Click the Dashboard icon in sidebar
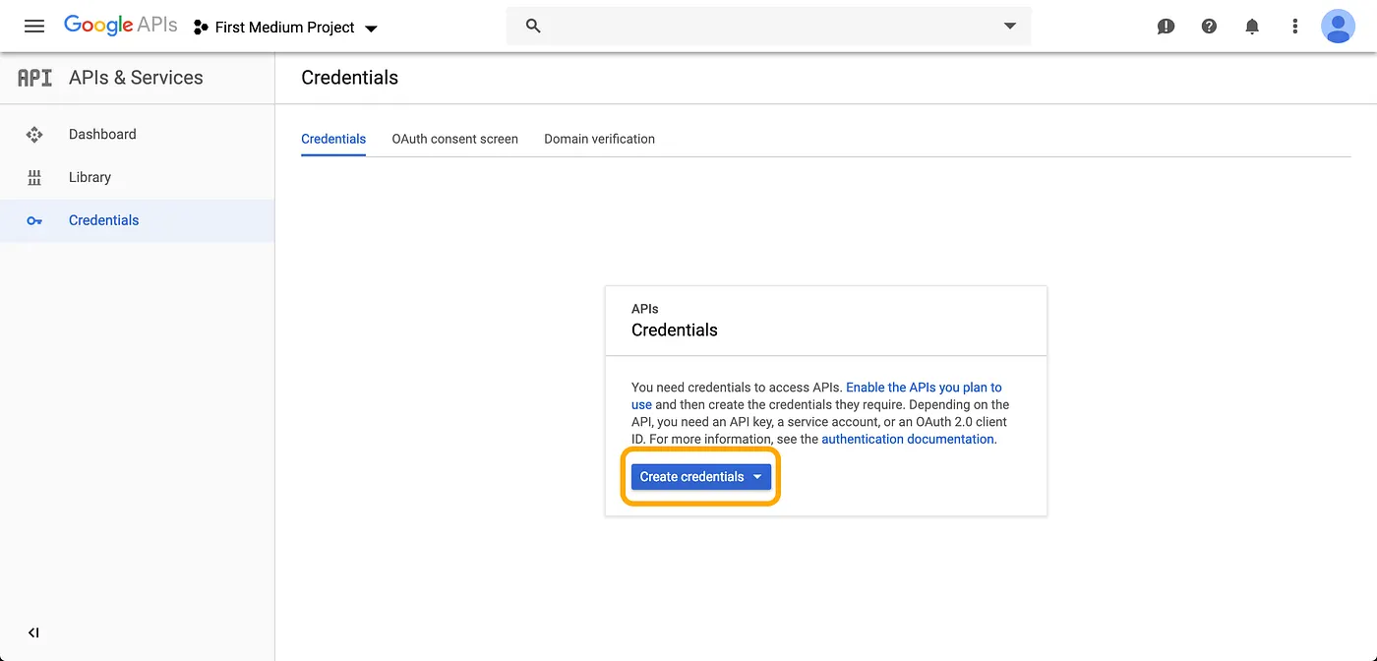Screen dimensions: 1377x661 pyautogui.click(x=34, y=135)
